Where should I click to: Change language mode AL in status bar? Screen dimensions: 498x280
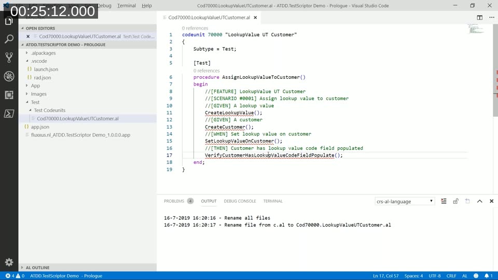[465, 276]
